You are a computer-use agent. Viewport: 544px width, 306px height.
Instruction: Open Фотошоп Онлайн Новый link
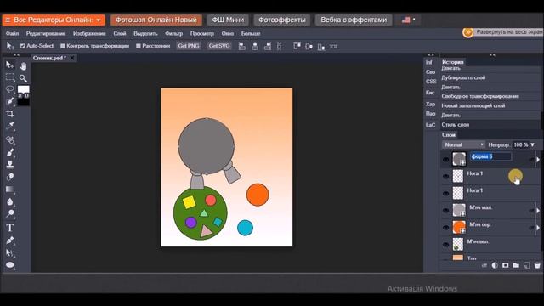[x=156, y=20]
